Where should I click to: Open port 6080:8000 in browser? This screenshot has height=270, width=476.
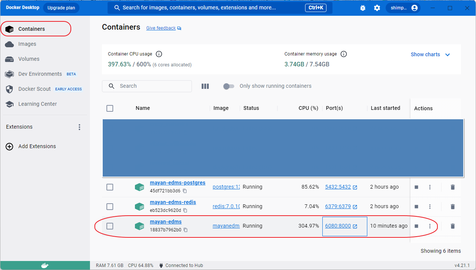point(341,226)
